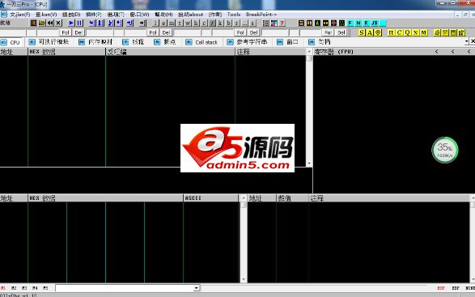Click the red question mark help icon

[282, 23]
